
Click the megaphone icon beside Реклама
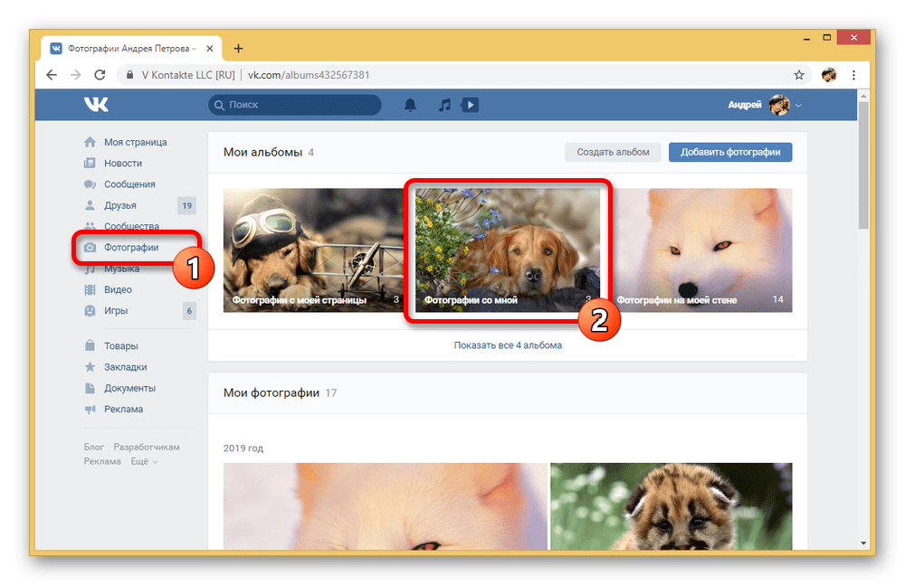[90, 409]
